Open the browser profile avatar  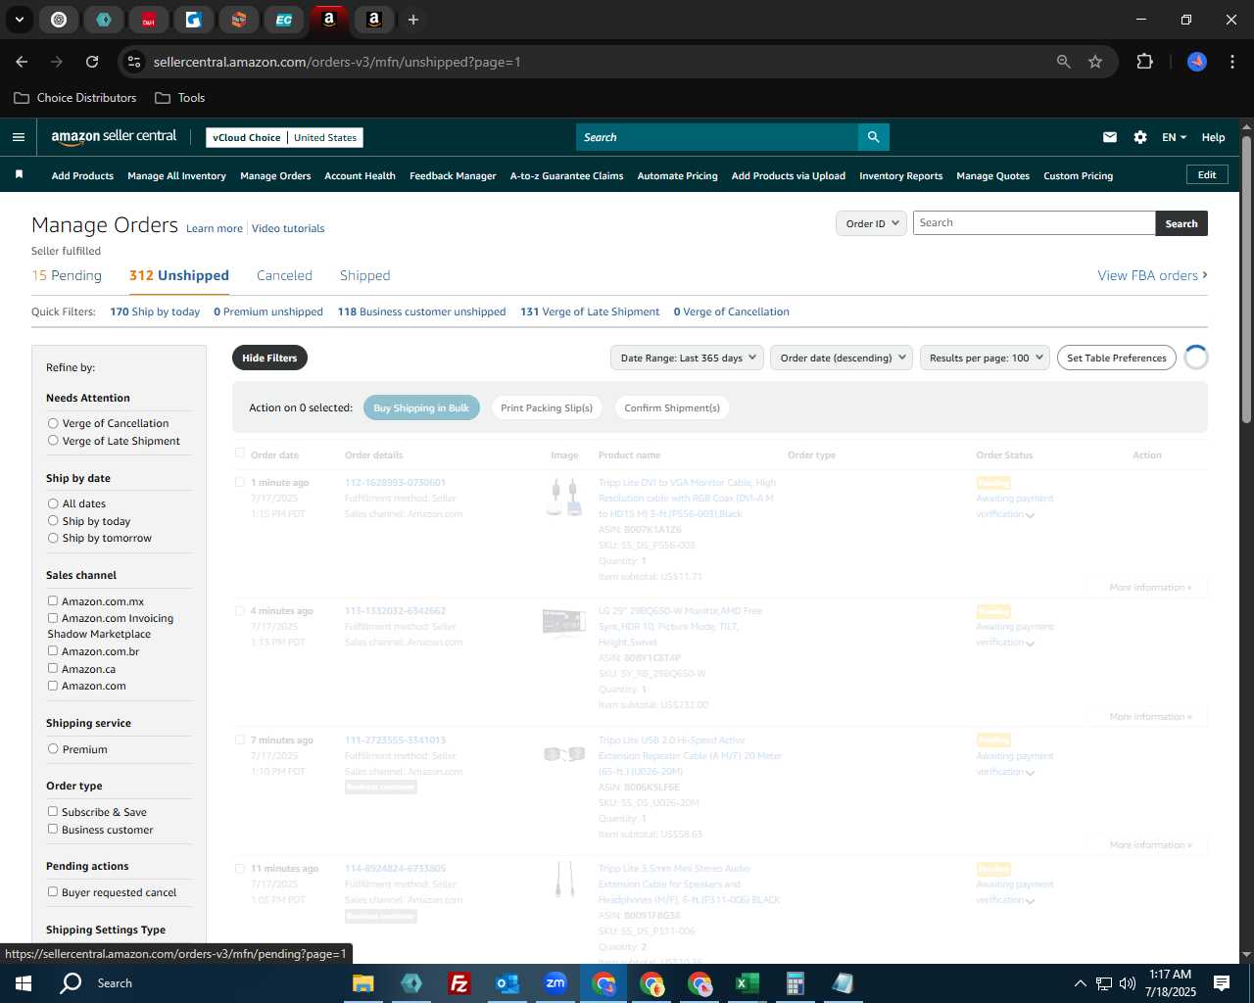pos(1197,62)
